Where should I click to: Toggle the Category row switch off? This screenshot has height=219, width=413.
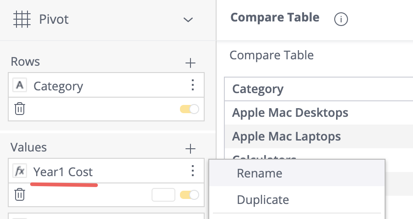click(x=190, y=109)
